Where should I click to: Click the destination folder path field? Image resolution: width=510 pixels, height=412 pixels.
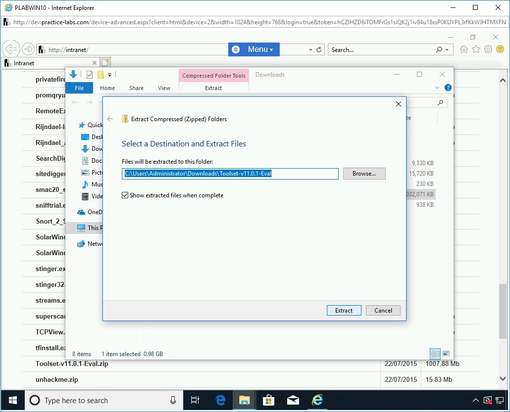[x=230, y=174]
